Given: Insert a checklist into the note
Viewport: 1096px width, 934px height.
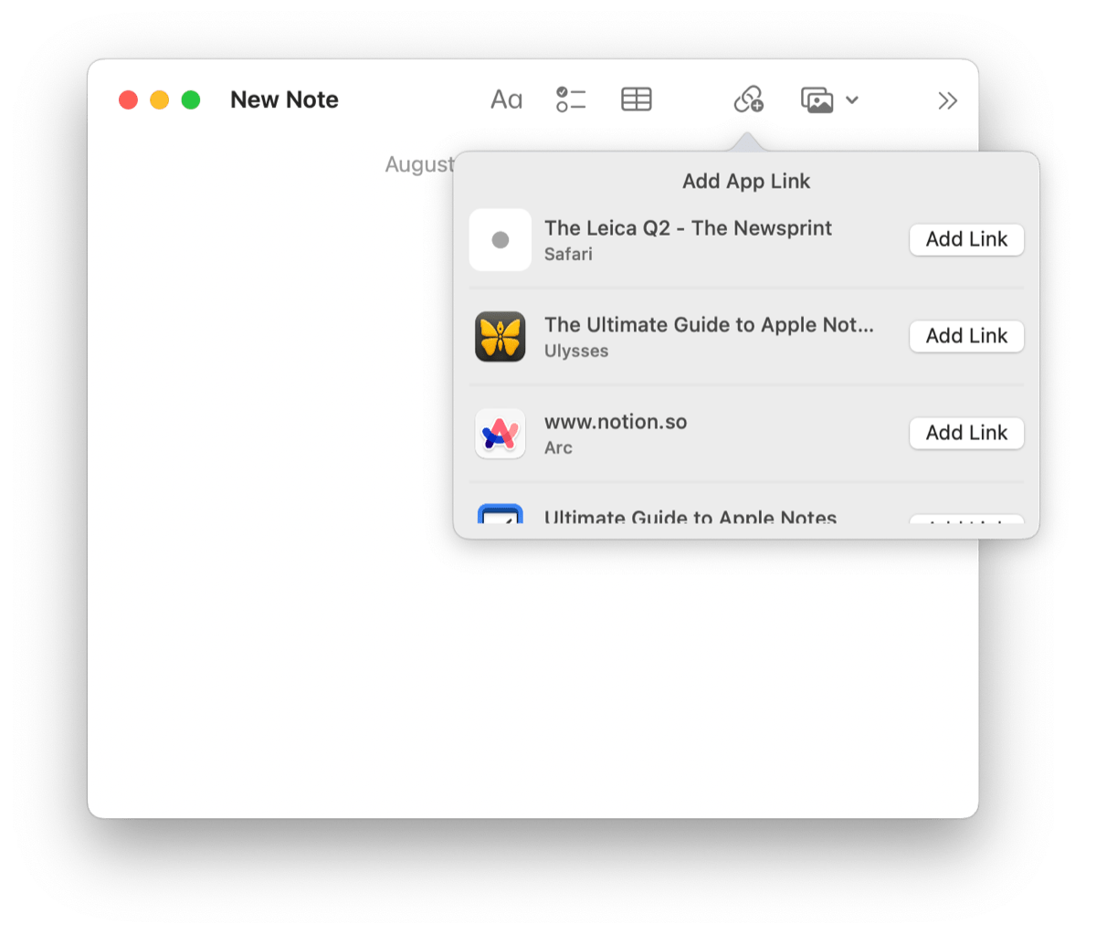Looking at the screenshot, I should (x=571, y=100).
